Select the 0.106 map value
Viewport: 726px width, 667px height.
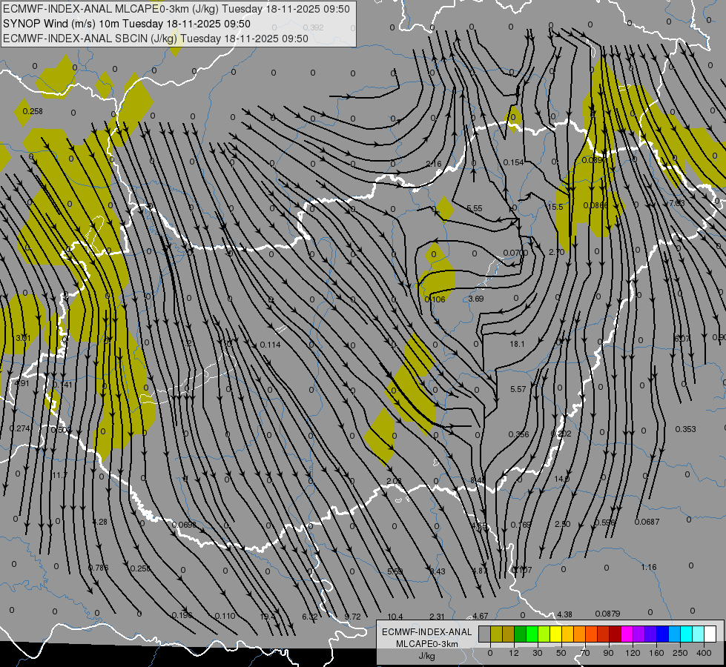tap(435, 299)
